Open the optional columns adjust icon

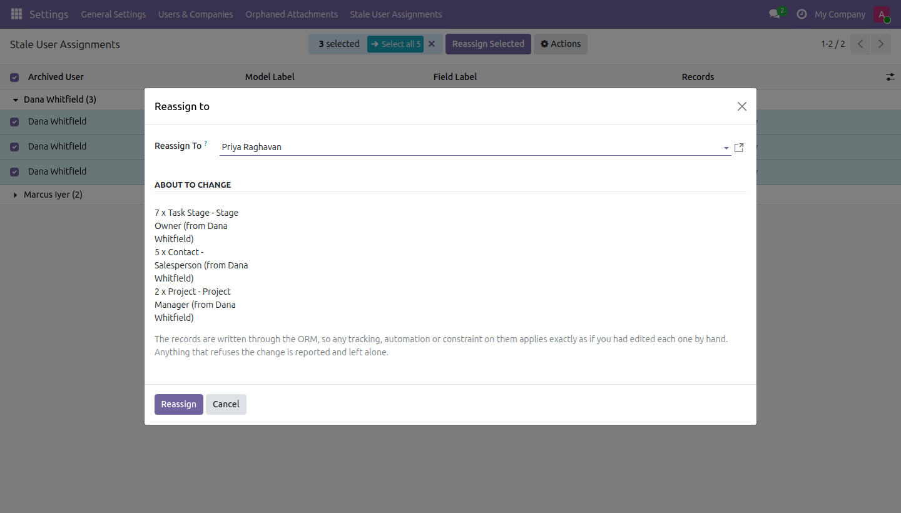[890, 77]
